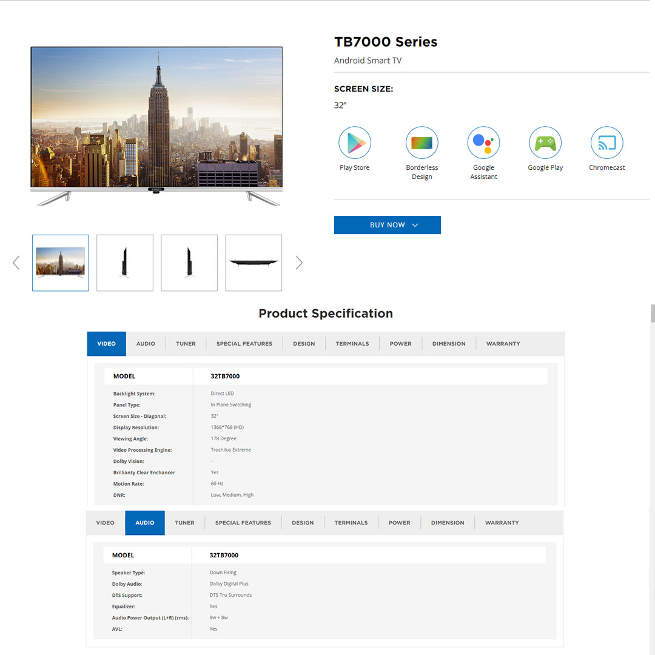Click the Google Play gamepad icon

coord(545,143)
